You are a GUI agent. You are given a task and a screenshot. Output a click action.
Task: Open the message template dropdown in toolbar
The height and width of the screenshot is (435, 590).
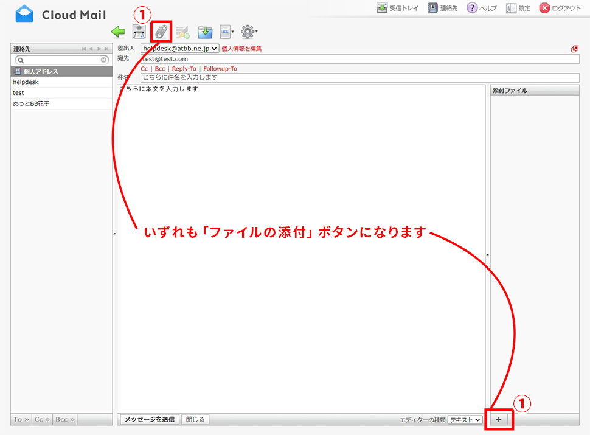[x=227, y=32]
